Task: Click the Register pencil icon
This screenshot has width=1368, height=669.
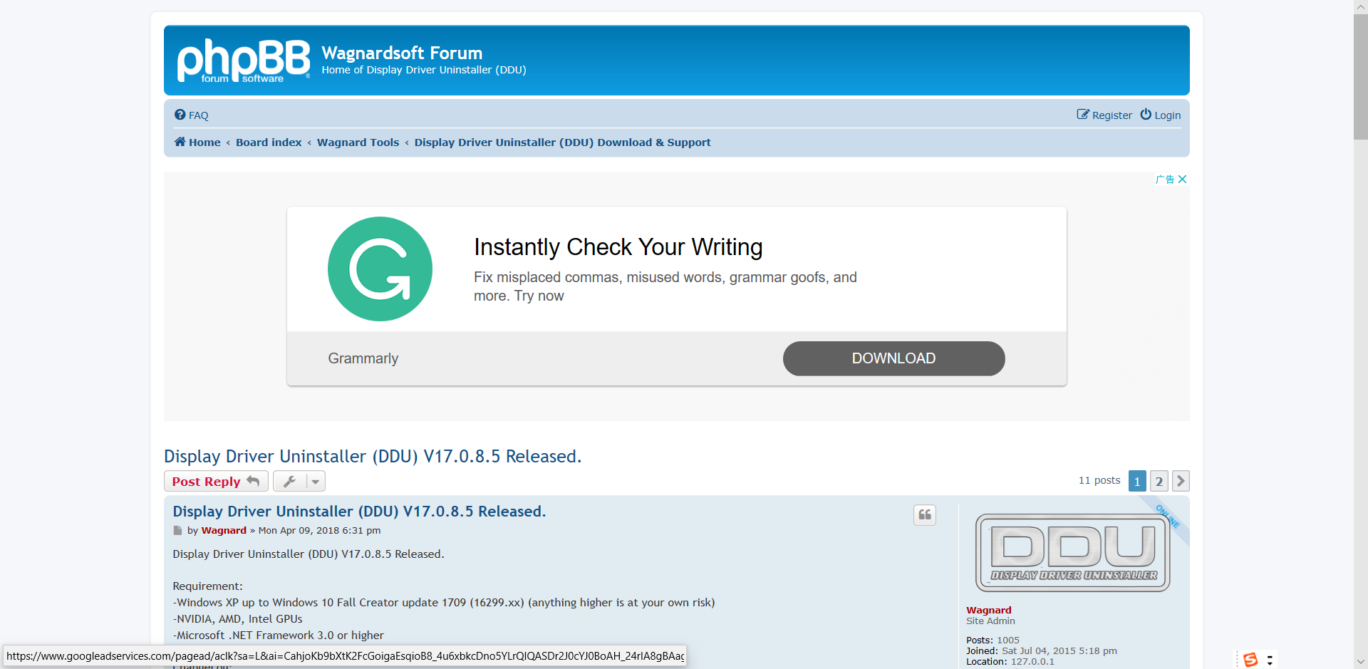Action: [1082, 115]
